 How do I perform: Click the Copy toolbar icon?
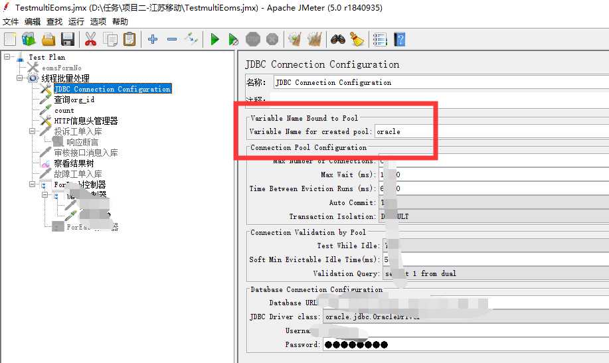(110, 39)
